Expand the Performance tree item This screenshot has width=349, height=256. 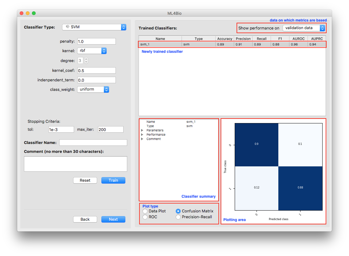coord(142,135)
